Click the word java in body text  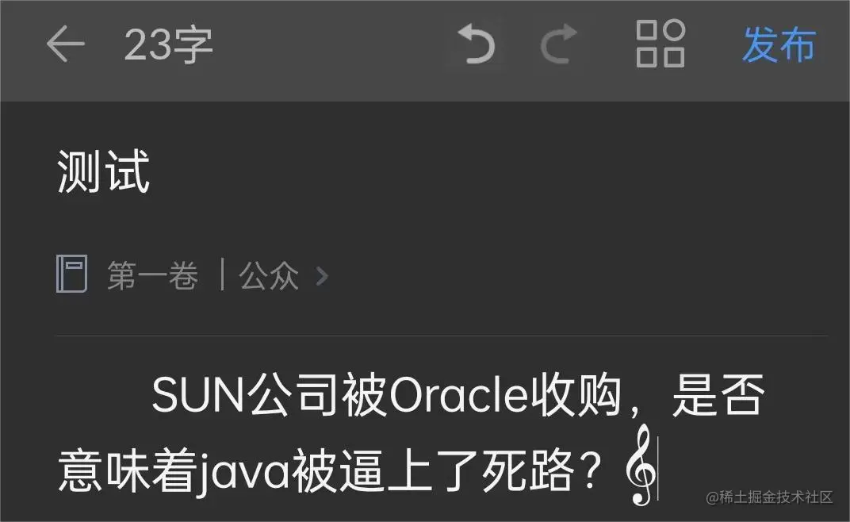(x=243, y=471)
